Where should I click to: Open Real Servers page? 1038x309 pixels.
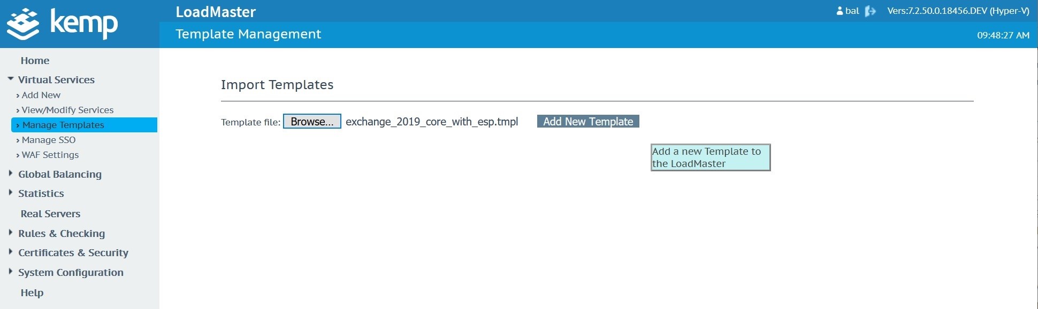click(50, 214)
